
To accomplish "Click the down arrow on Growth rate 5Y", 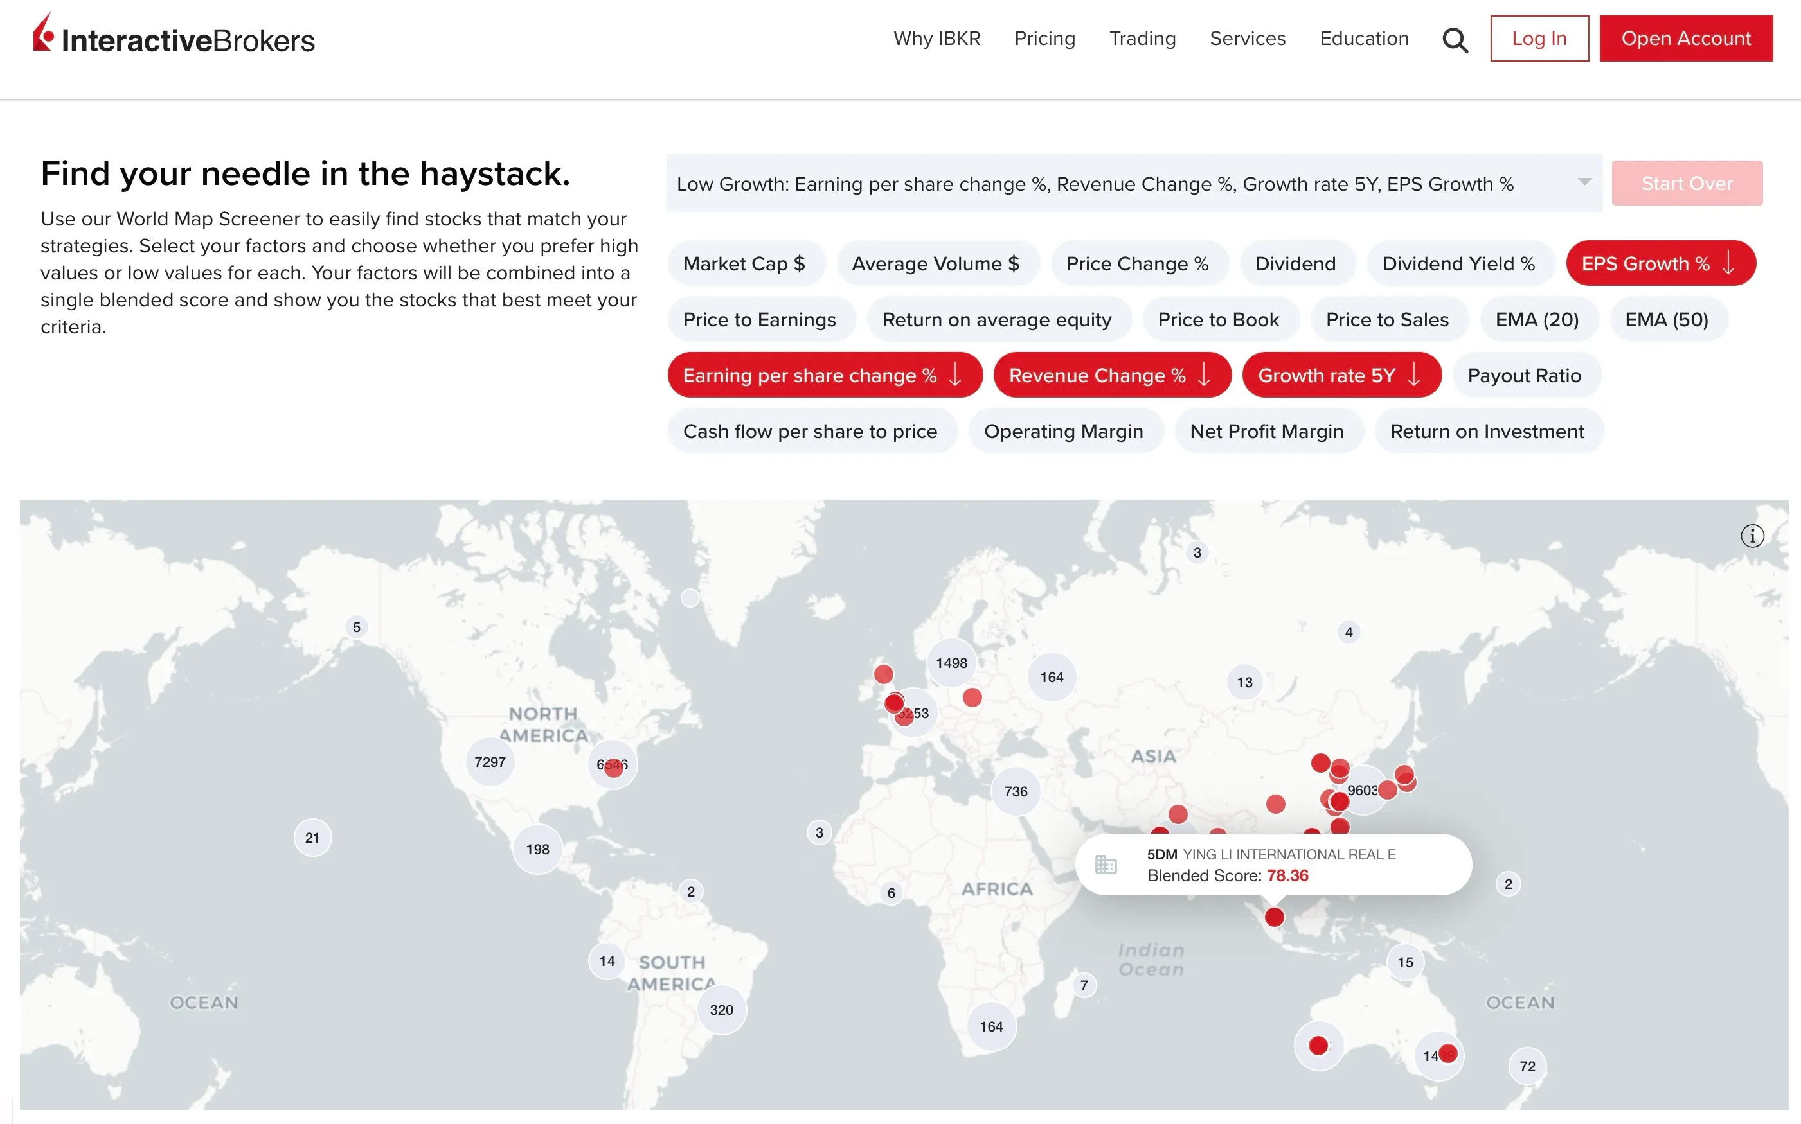I will [x=1413, y=374].
